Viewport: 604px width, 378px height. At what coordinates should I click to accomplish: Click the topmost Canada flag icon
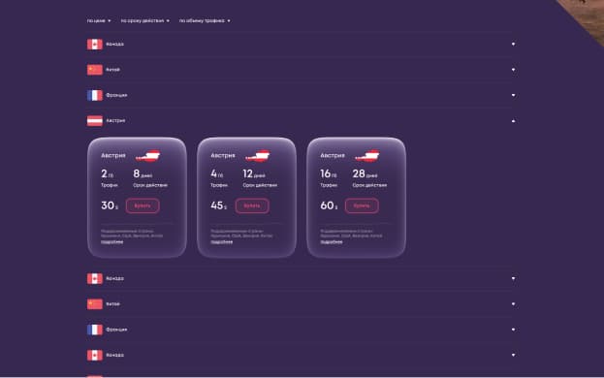pos(95,45)
